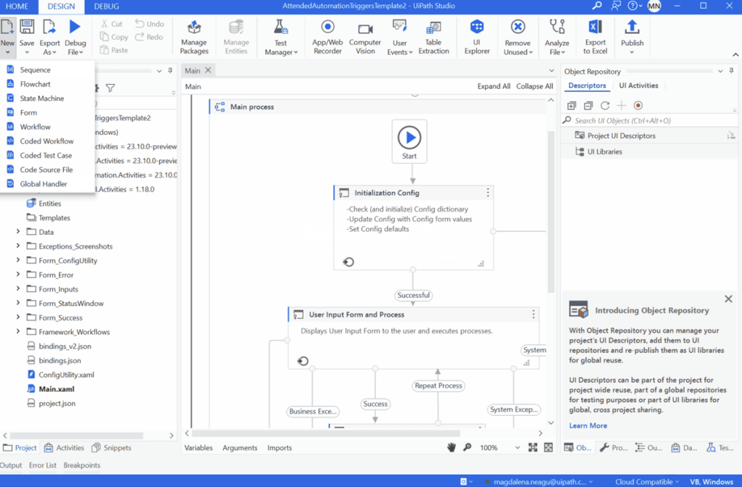Expand the Exceptions_Screenshots folder

coord(18,246)
